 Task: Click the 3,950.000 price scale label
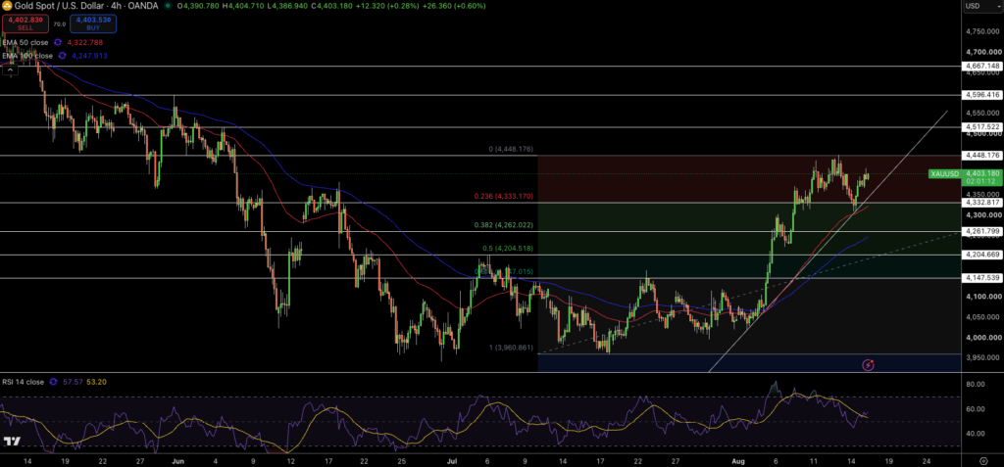pos(981,357)
